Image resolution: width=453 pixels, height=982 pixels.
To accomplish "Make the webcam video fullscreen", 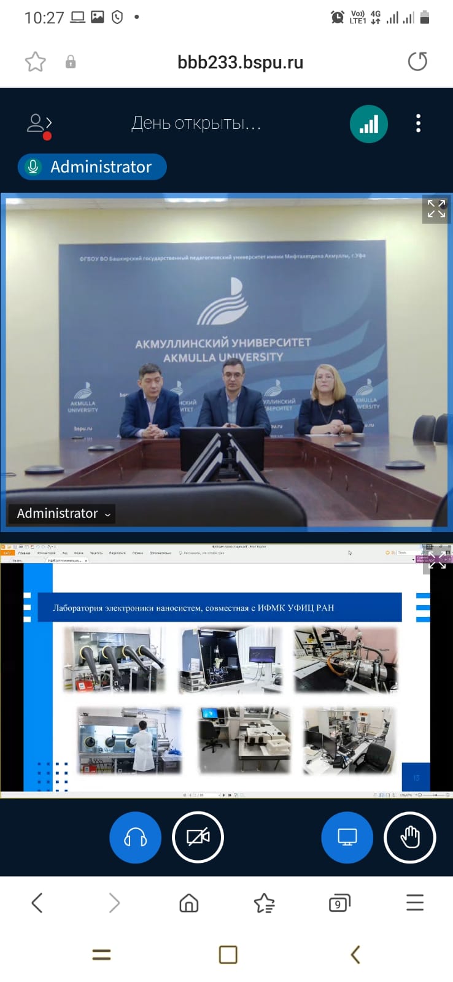I will click(436, 209).
